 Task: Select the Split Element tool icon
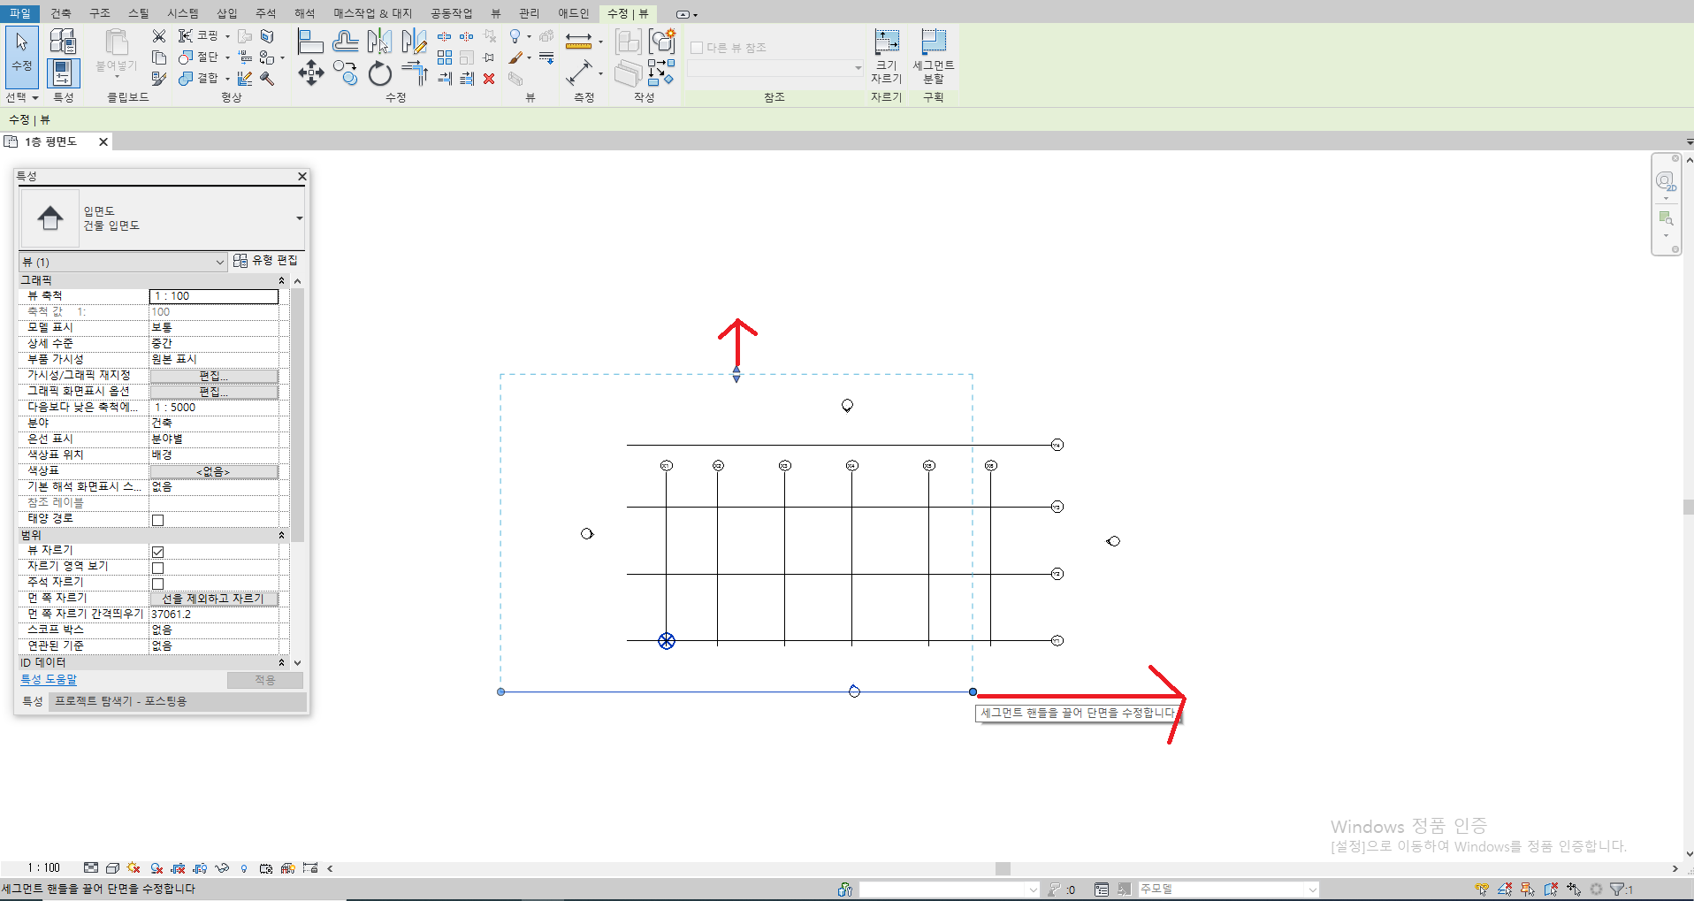445,36
